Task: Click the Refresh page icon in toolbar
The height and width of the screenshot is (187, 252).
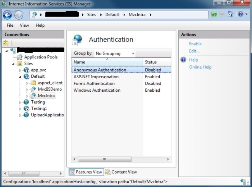Action: [214, 14]
